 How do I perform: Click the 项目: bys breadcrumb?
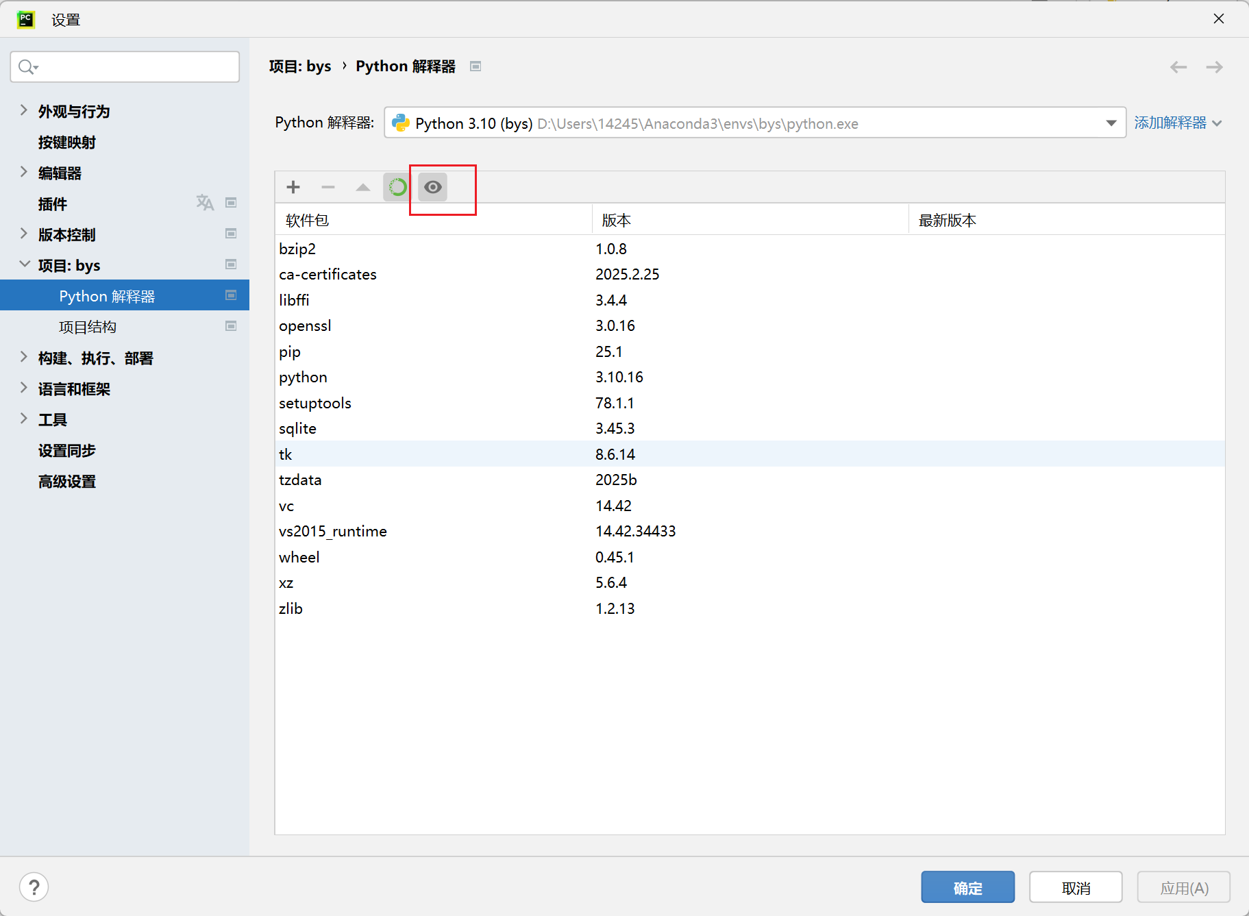(x=300, y=66)
